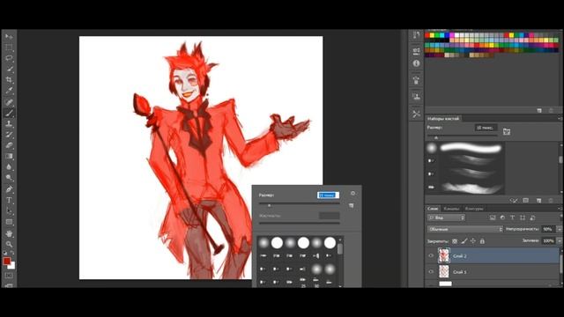The height and width of the screenshot is (317, 564).
Task: Toggle lock image pixels brush icon
Action: click(464, 241)
